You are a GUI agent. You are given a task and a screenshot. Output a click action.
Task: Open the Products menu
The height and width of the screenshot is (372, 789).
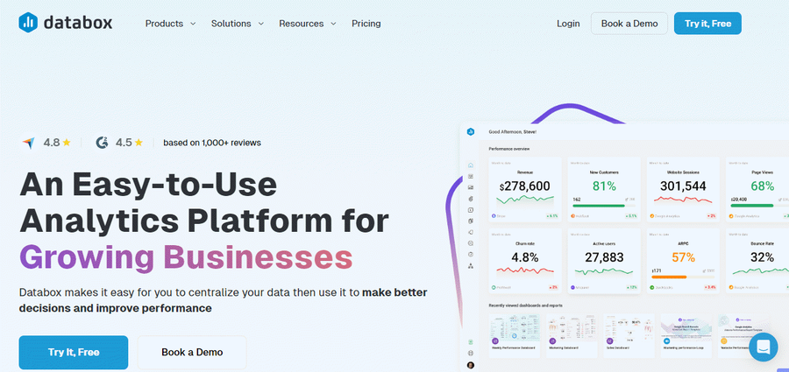point(171,24)
